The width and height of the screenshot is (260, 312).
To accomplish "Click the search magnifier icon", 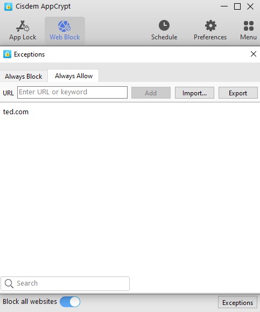I will coord(9,283).
